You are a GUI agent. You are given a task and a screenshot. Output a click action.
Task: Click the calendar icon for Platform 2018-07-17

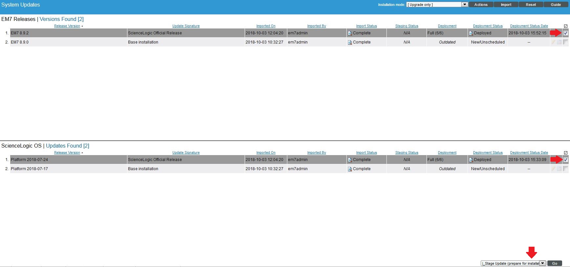pyautogui.click(x=559, y=169)
